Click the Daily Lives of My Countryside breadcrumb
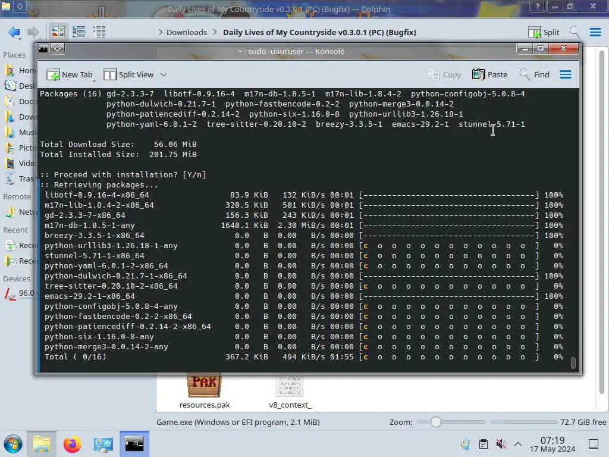This screenshot has width=609, height=457. pos(319,32)
